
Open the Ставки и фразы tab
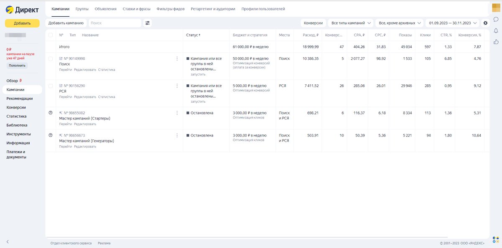coord(136,9)
